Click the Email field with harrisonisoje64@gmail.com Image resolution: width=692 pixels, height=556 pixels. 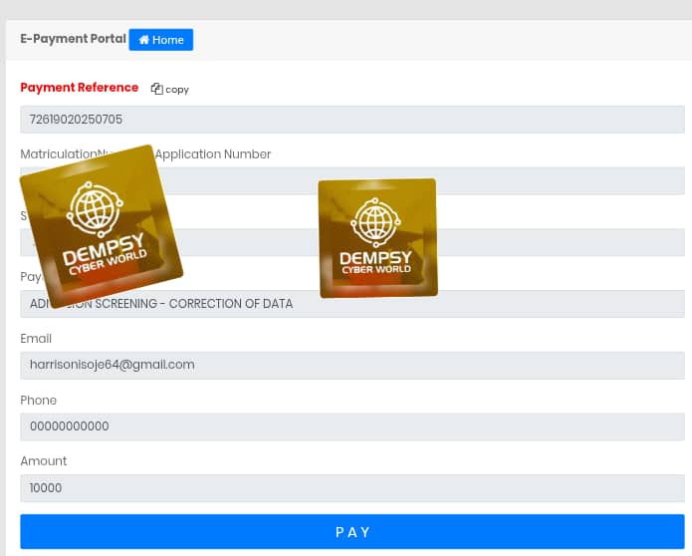pyautogui.click(x=352, y=366)
